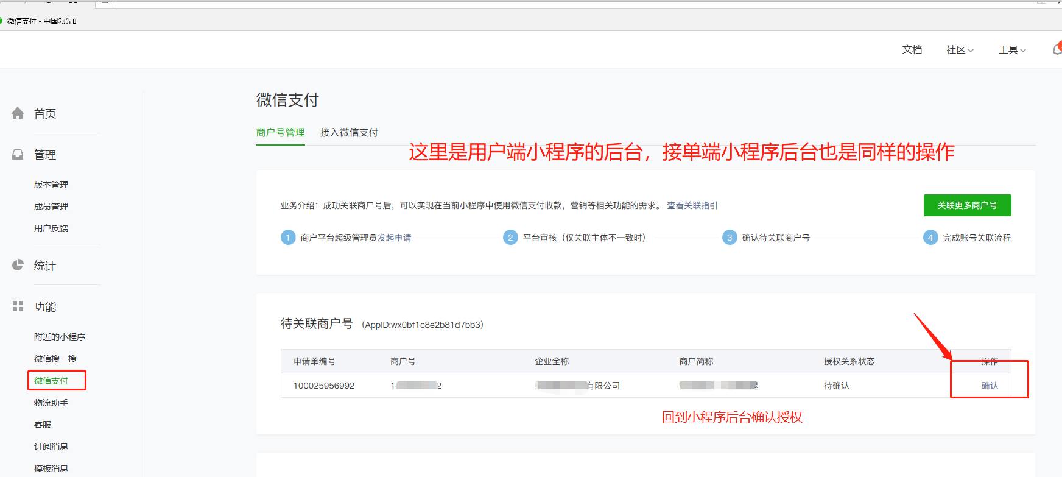Open 首页 in the sidebar
The image size is (1062, 477).
45,114
